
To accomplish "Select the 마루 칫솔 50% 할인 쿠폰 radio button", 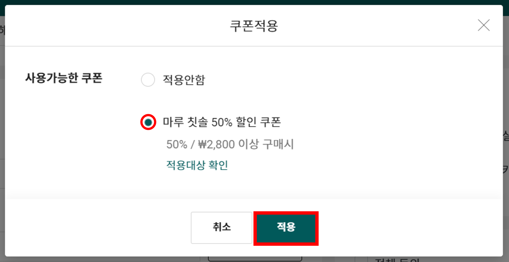I will point(148,122).
